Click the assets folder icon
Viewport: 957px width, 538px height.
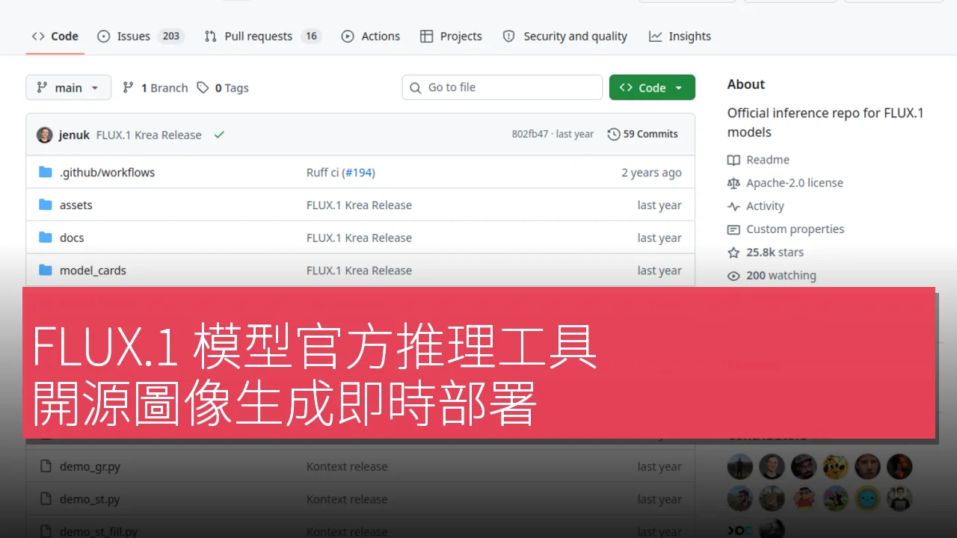46,205
